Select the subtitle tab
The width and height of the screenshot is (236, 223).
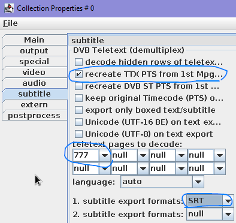[34, 94]
